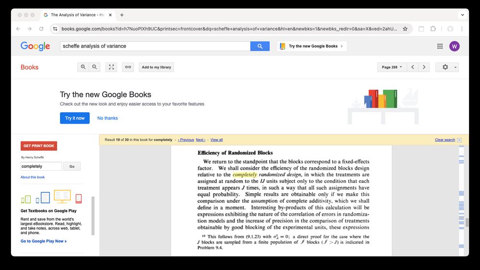Click the scheffe analysis of variance search field

coord(155,46)
